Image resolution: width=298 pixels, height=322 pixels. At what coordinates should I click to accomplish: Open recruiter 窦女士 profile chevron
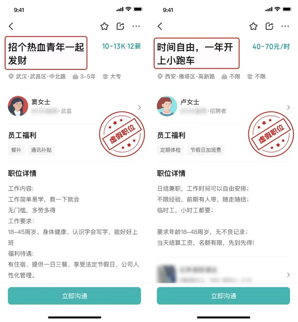coord(140,108)
